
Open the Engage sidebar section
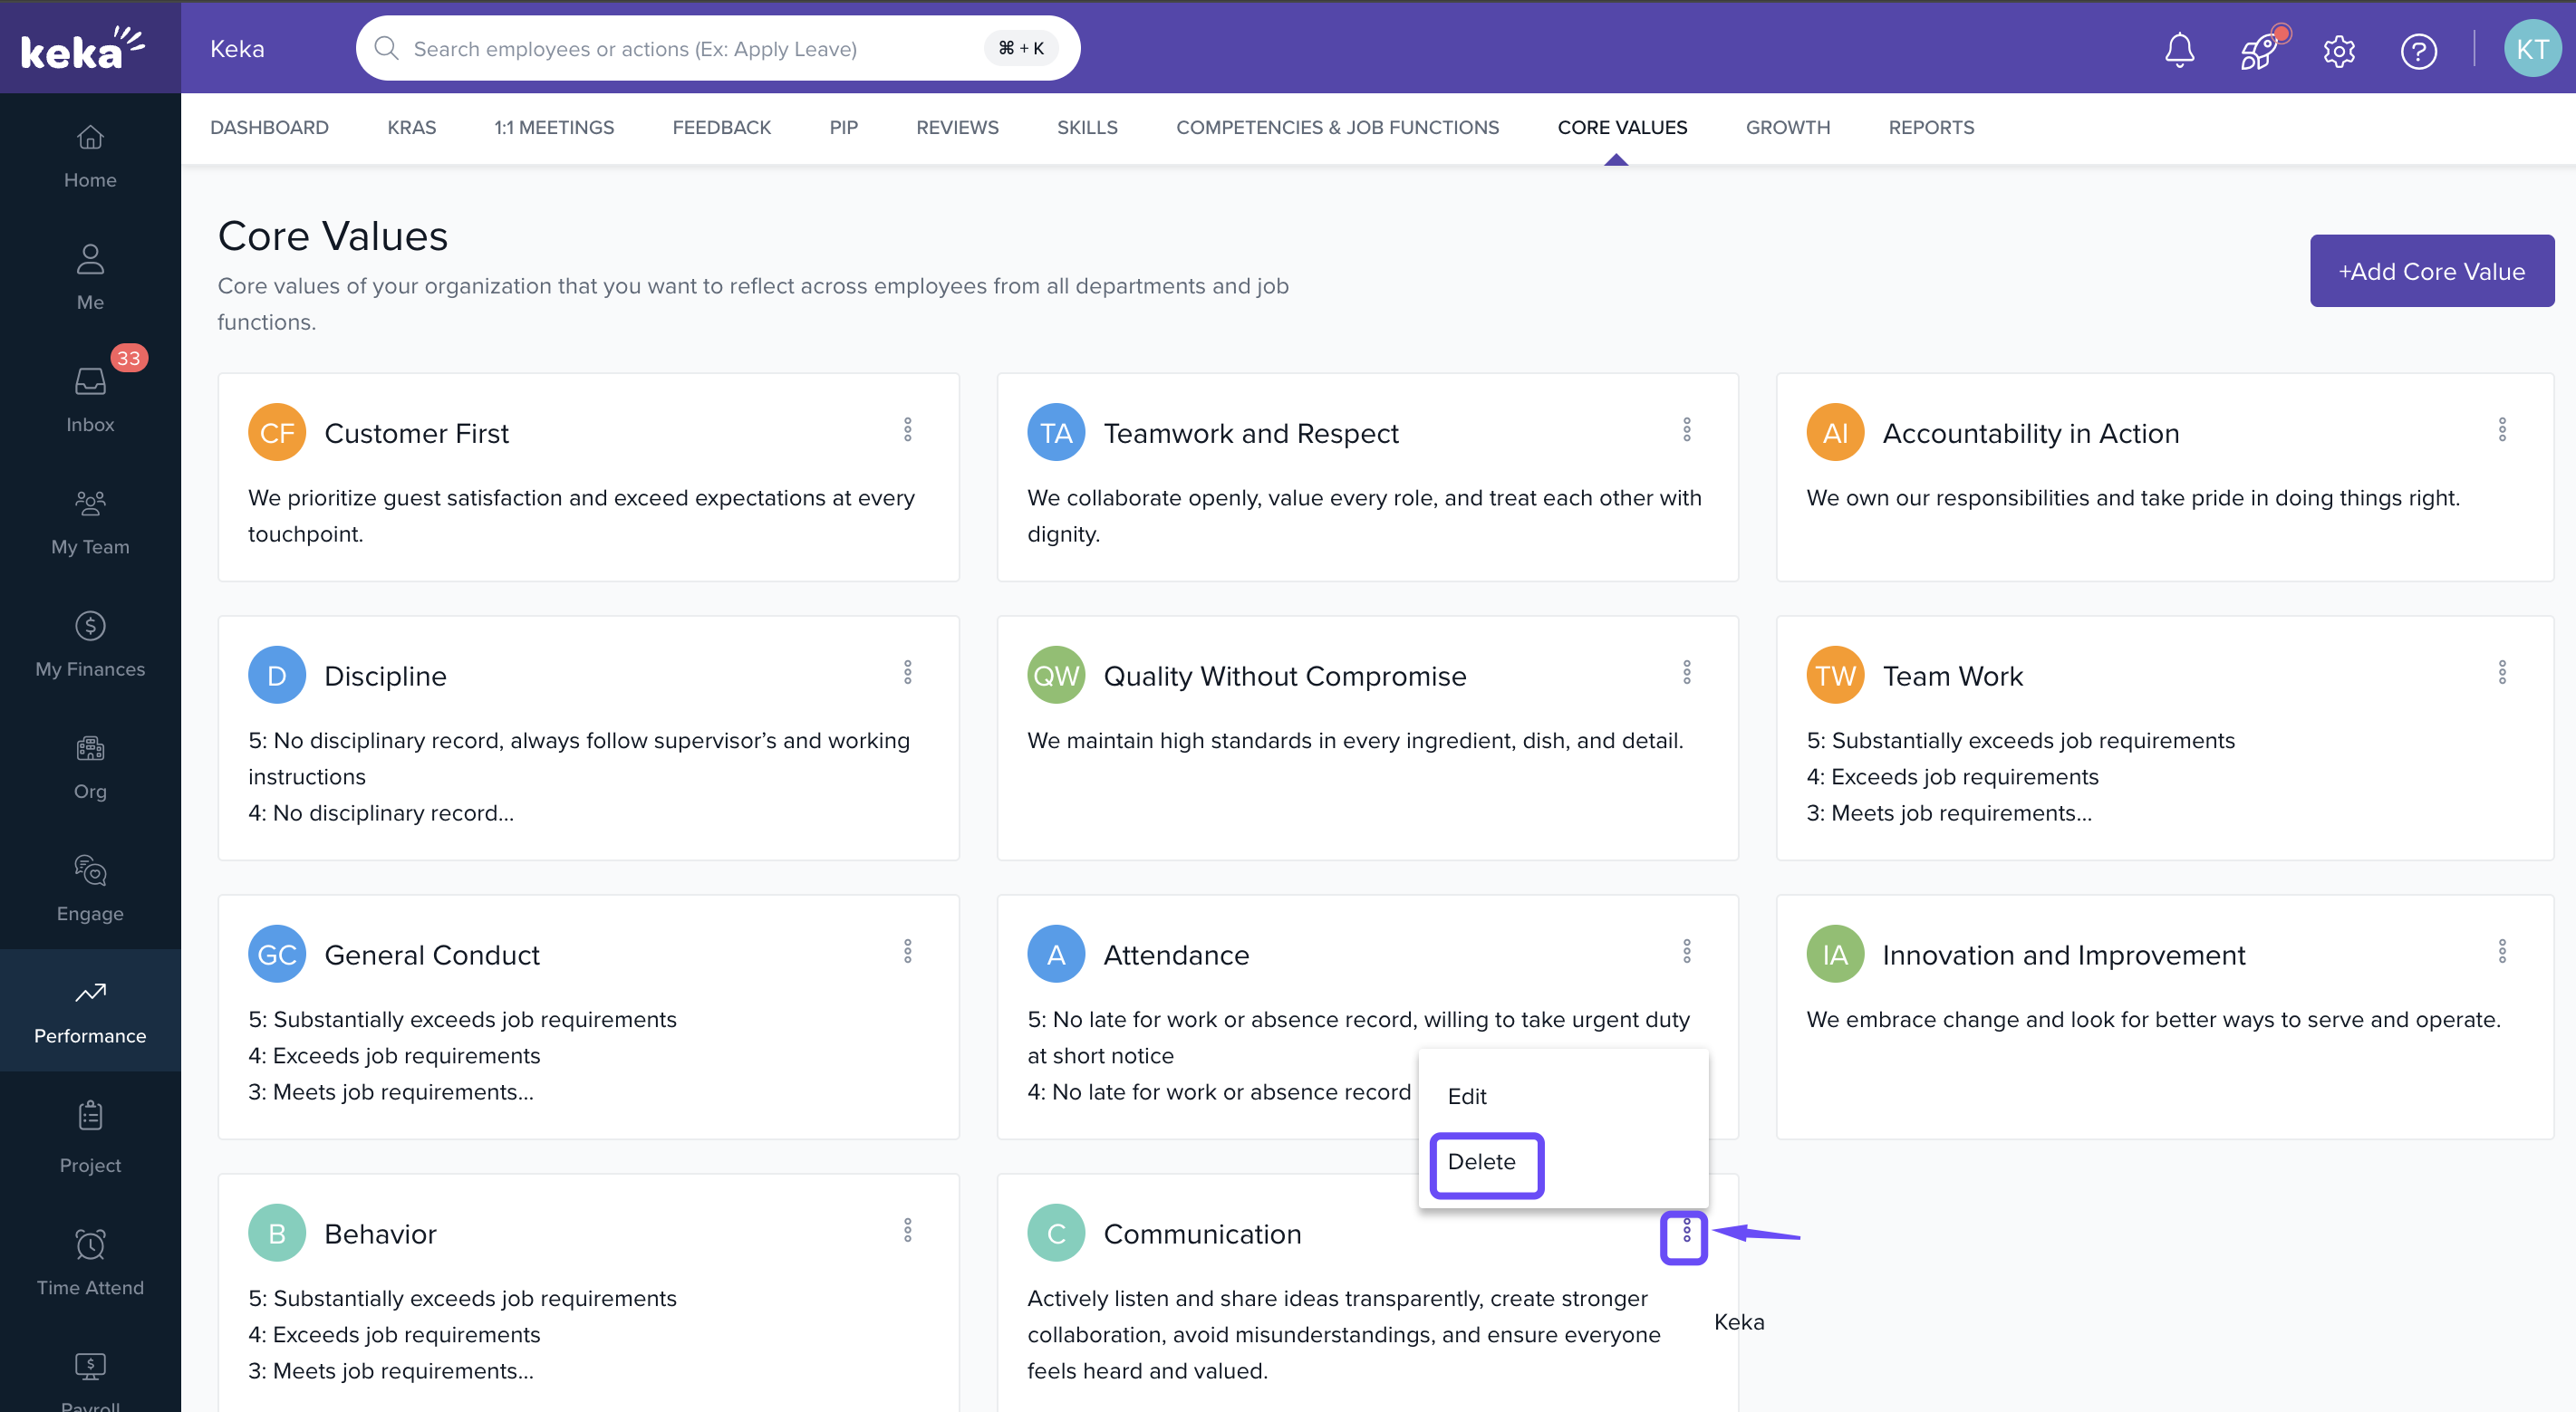click(x=90, y=888)
